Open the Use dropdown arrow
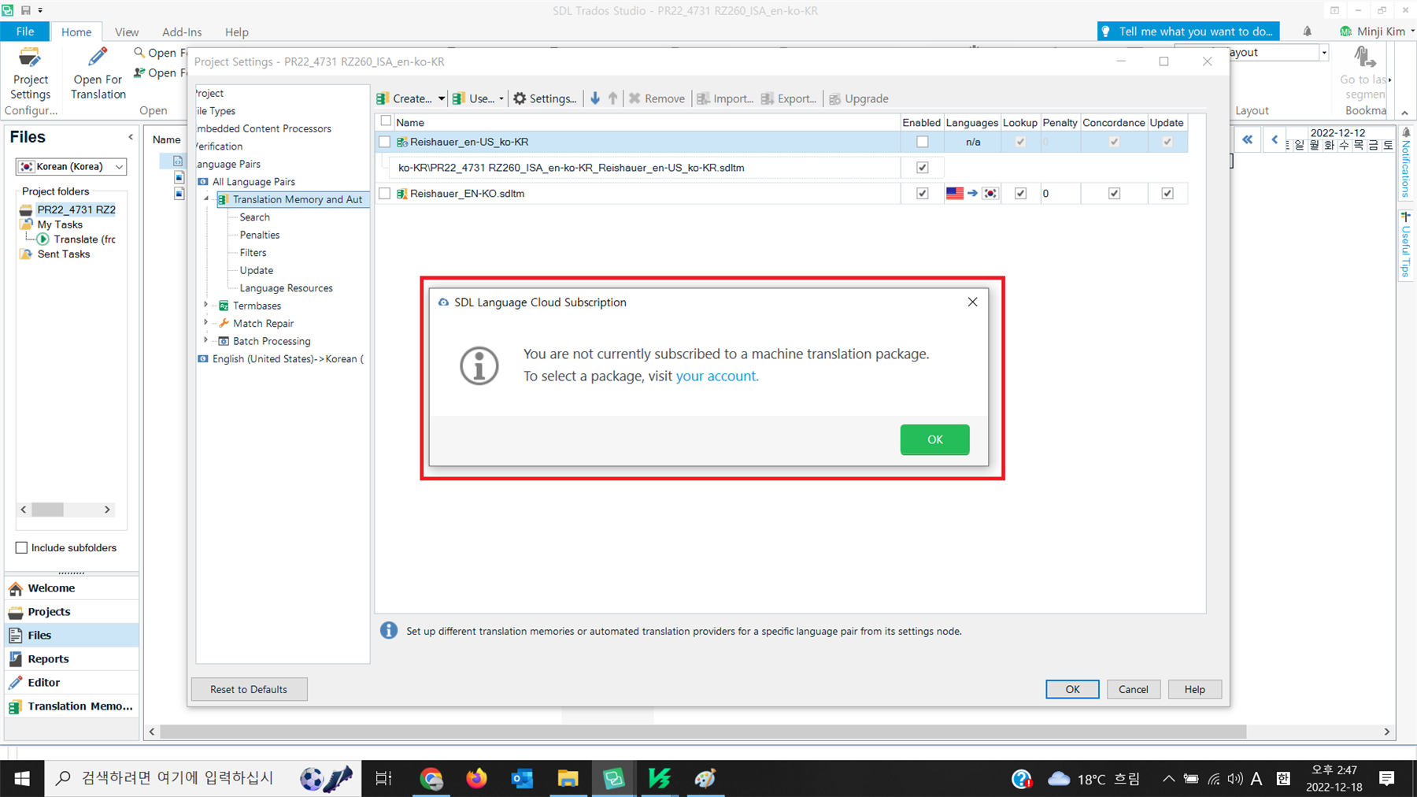 point(501,98)
